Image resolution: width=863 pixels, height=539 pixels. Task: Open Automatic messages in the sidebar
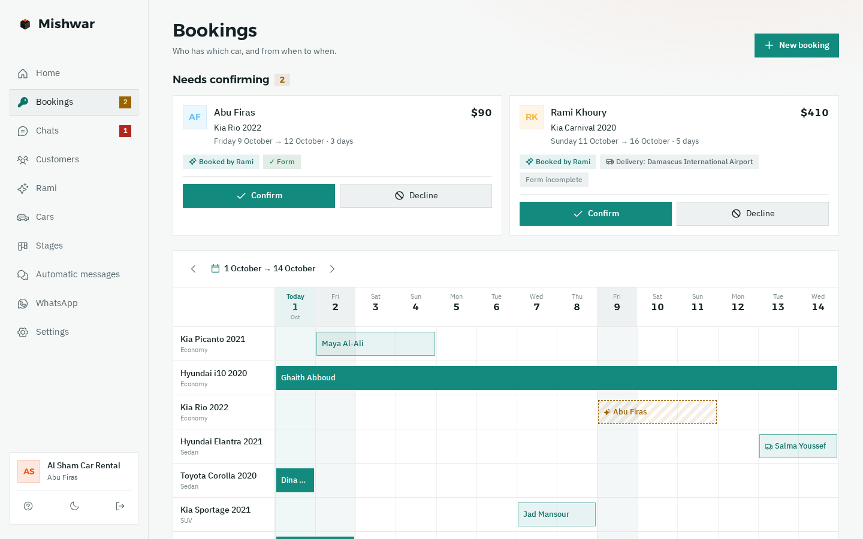pos(74,274)
